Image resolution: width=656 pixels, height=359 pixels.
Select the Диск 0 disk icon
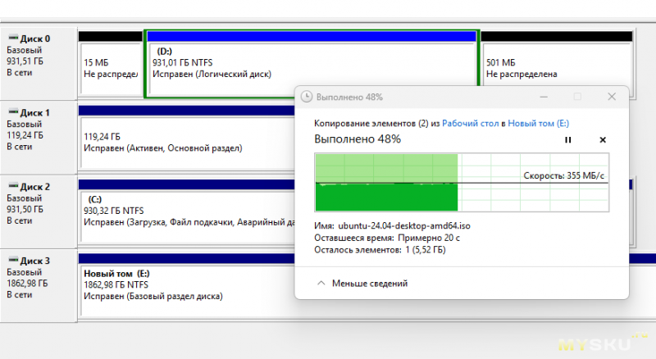click(x=12, y=39)
